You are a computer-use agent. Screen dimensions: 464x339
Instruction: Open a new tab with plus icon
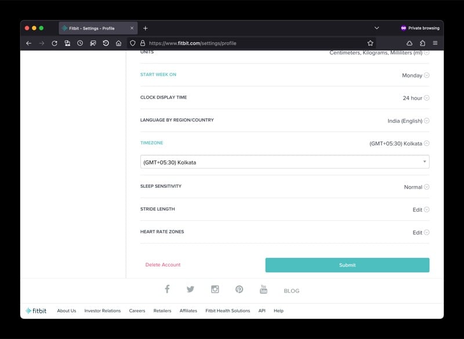146,28
